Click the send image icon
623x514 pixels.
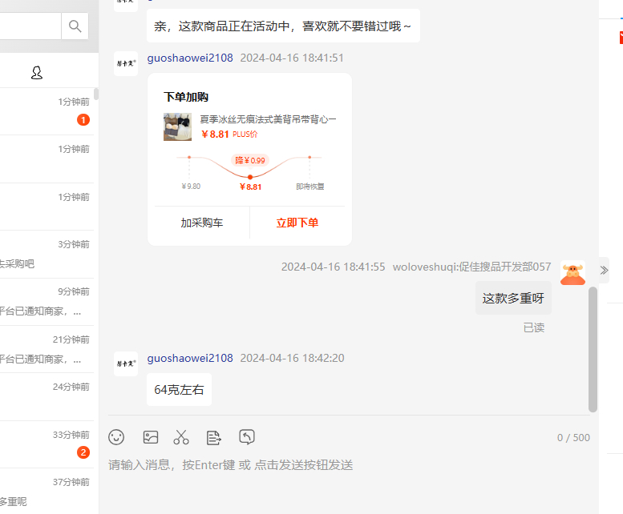point(150,437)
